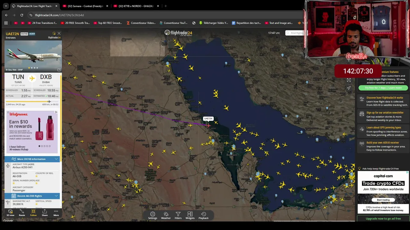The image size is (410, 230).
Task: Open Convertisseur Video bookmark
Action: [141, 23]
